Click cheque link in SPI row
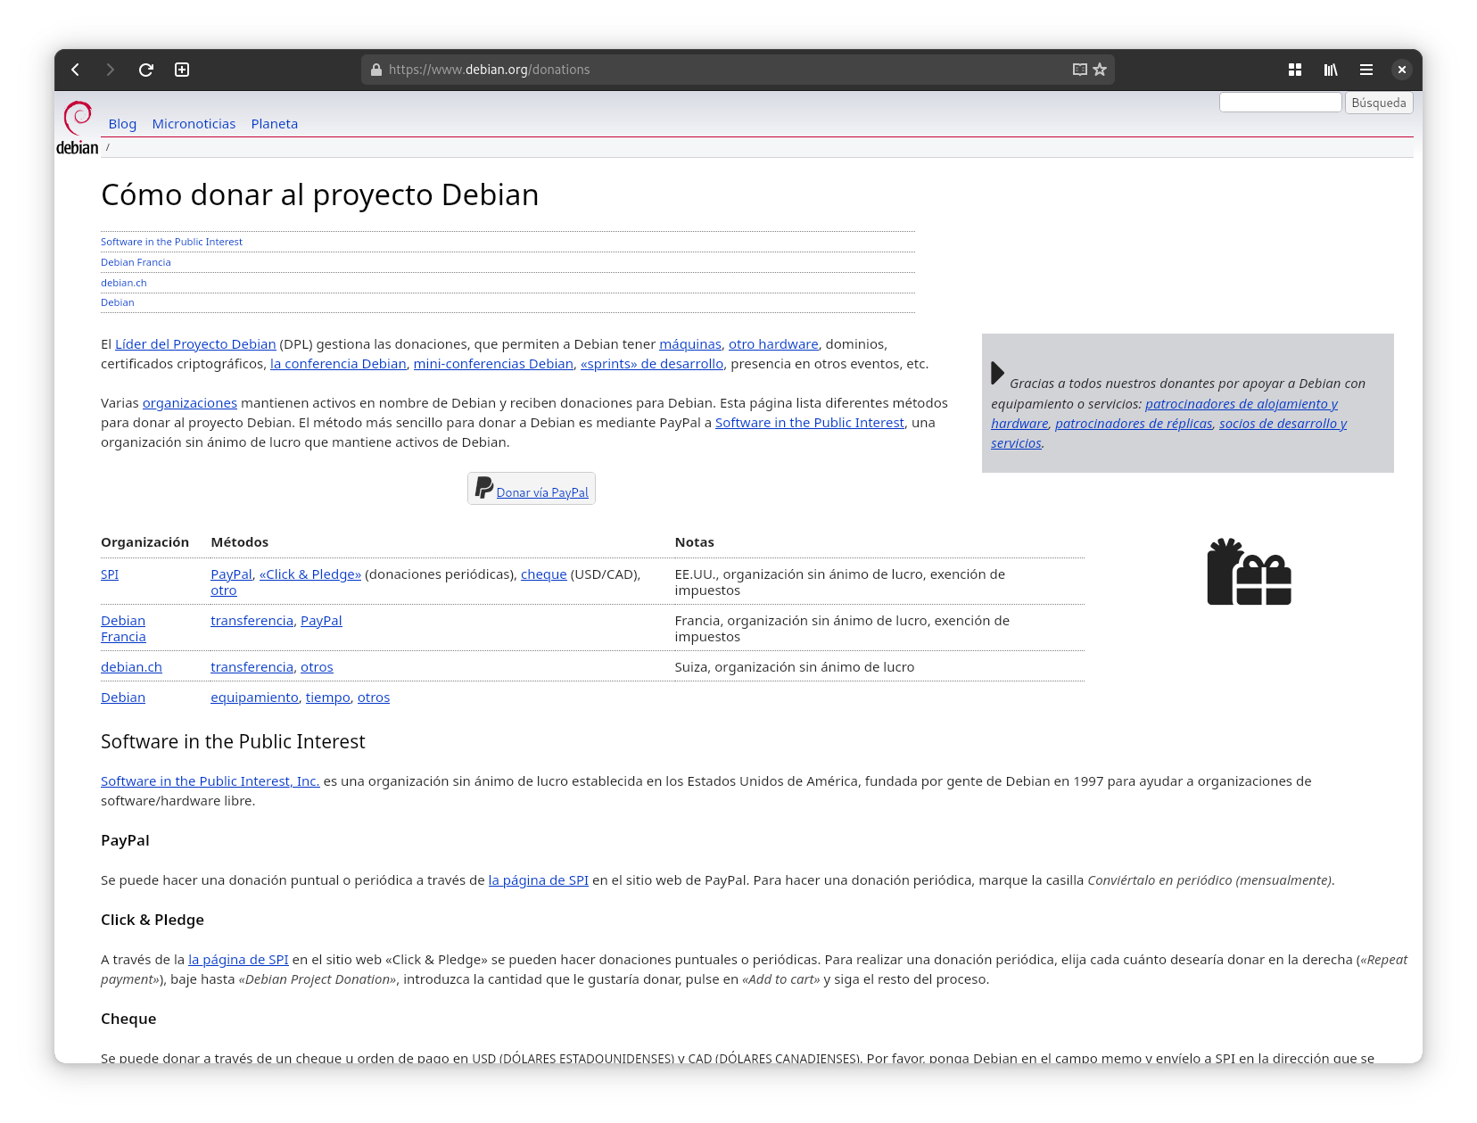This screenshot has height=1123, width=1477. point(544,574)
